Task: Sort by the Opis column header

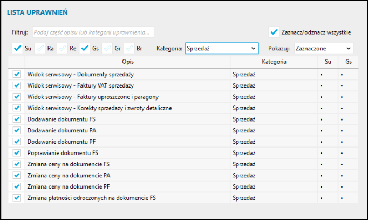Action: tap(127, 62)
